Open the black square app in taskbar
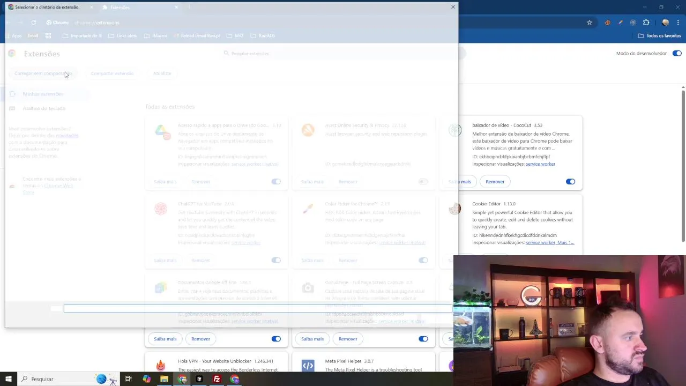This screenshot has height=386, width=686. point(199,379)
